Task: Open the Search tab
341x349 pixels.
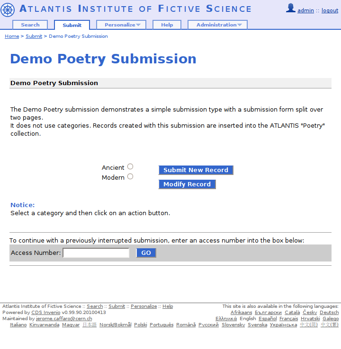Action: click(30, 25)
